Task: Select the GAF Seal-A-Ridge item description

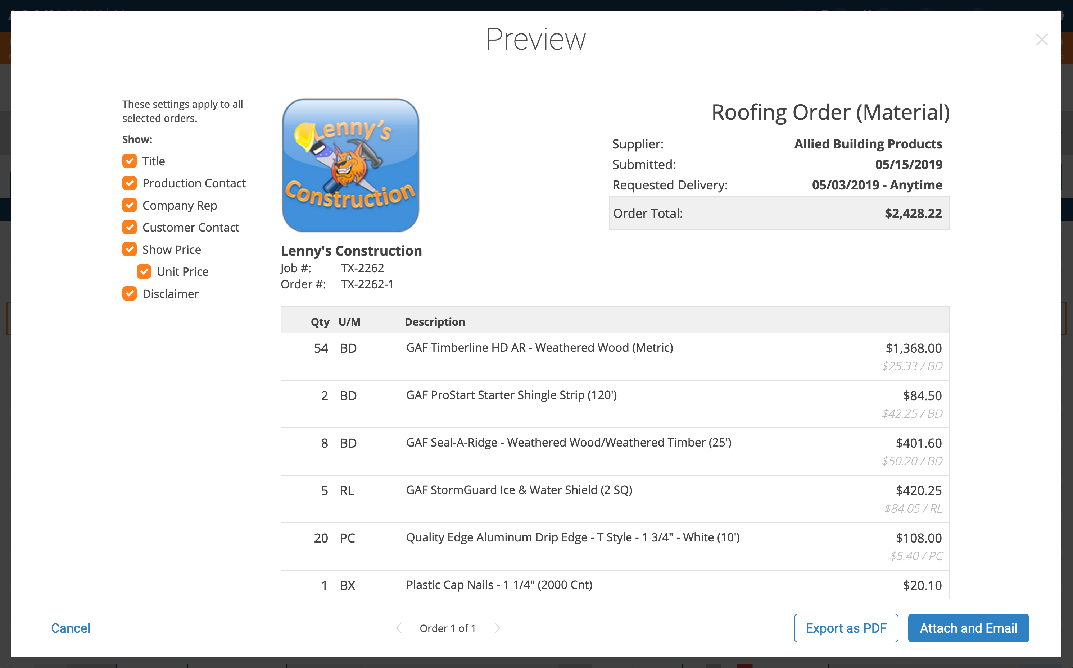Action: [x=569, y=443]
